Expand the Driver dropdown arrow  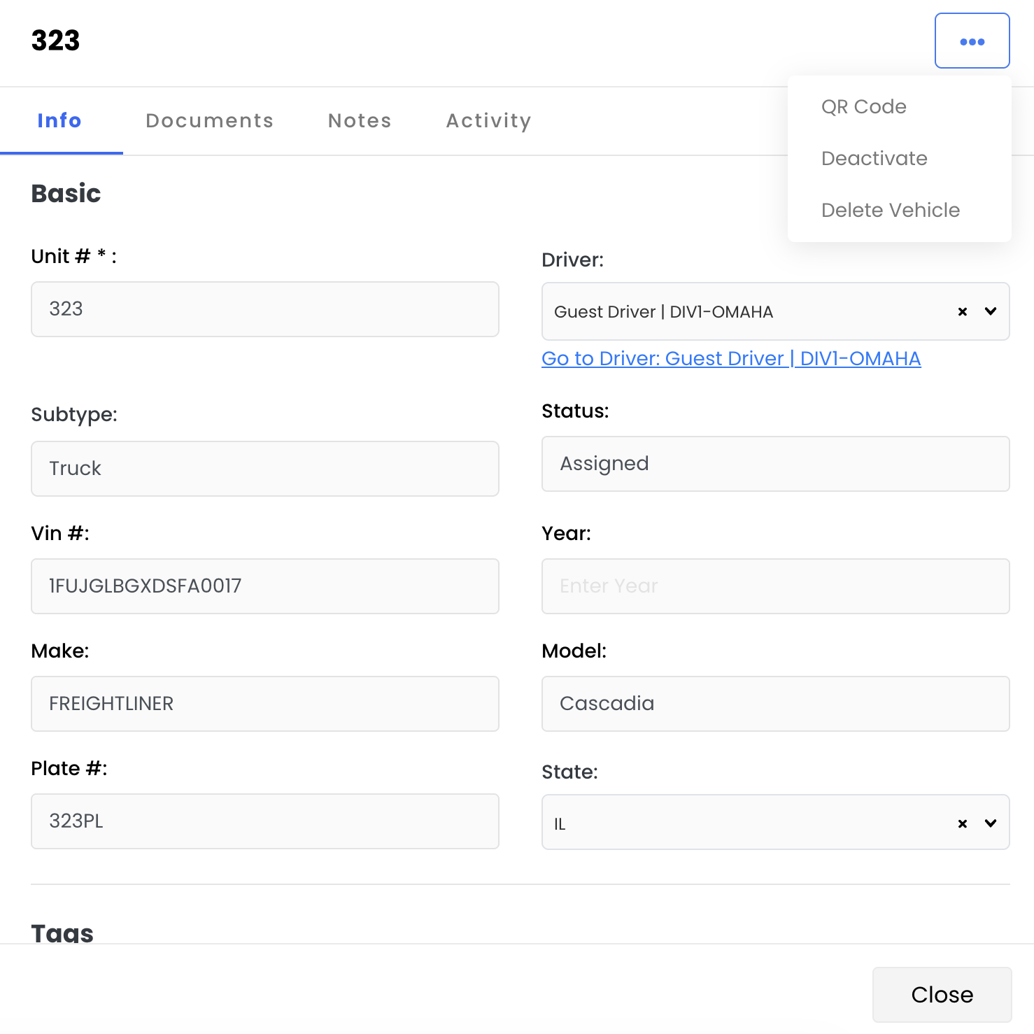click(x=991, y=312)
